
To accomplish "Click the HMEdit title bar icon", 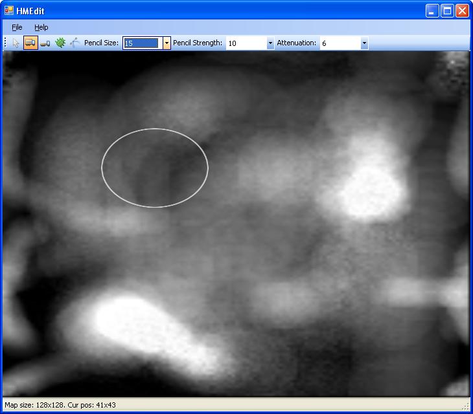I will [x=9, y=10].
